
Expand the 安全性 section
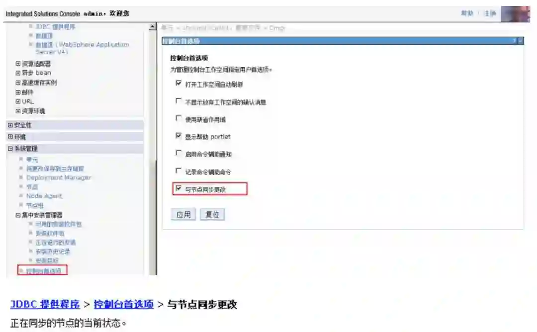point(10,125)
